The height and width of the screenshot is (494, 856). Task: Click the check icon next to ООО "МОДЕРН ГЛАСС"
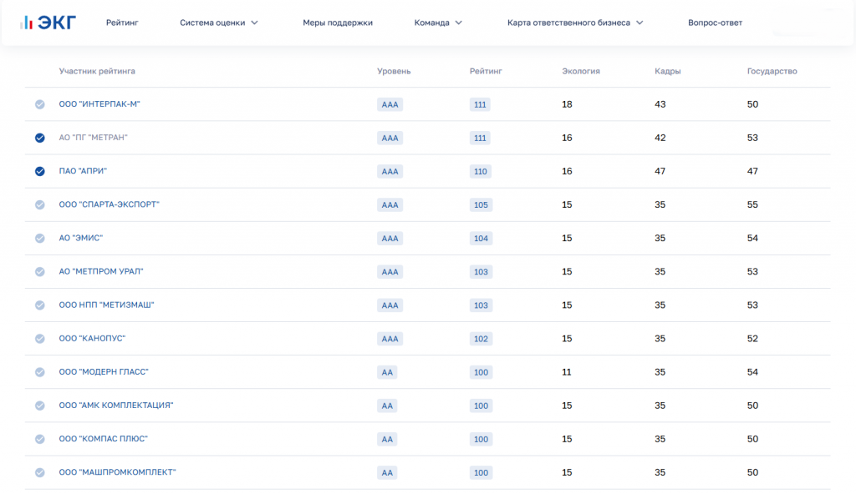click(x=40, y=372)
